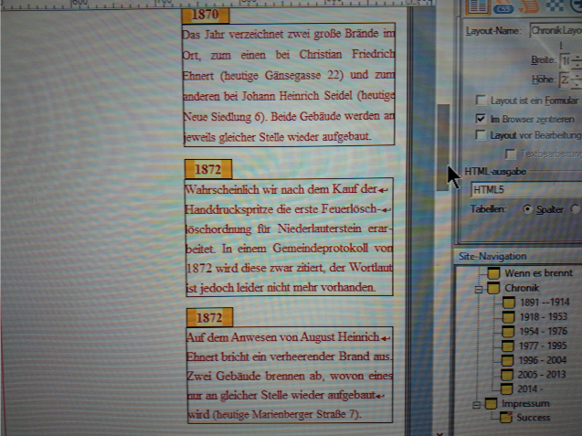582x436 pixels.
Task: Collapse the Chronik tree node
Action: click(x=479, y=289)
